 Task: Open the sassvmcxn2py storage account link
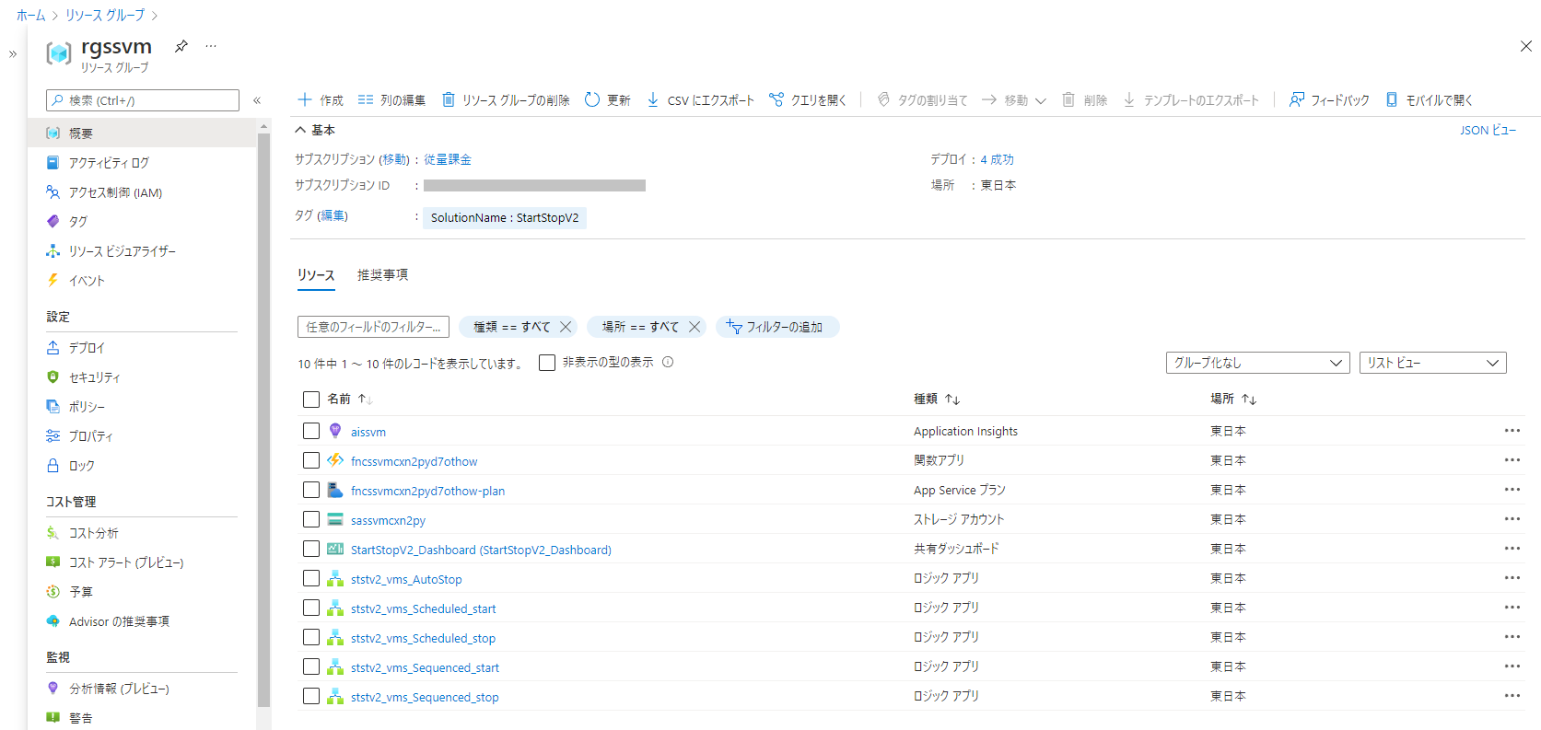388,521
